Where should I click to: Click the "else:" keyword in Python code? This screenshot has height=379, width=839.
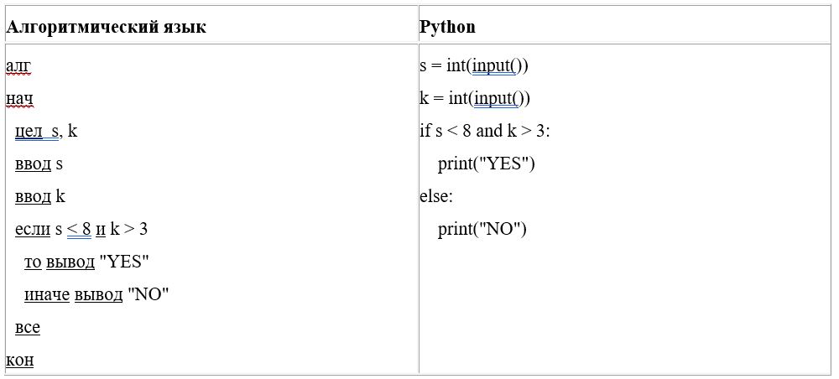coord(436,197)
